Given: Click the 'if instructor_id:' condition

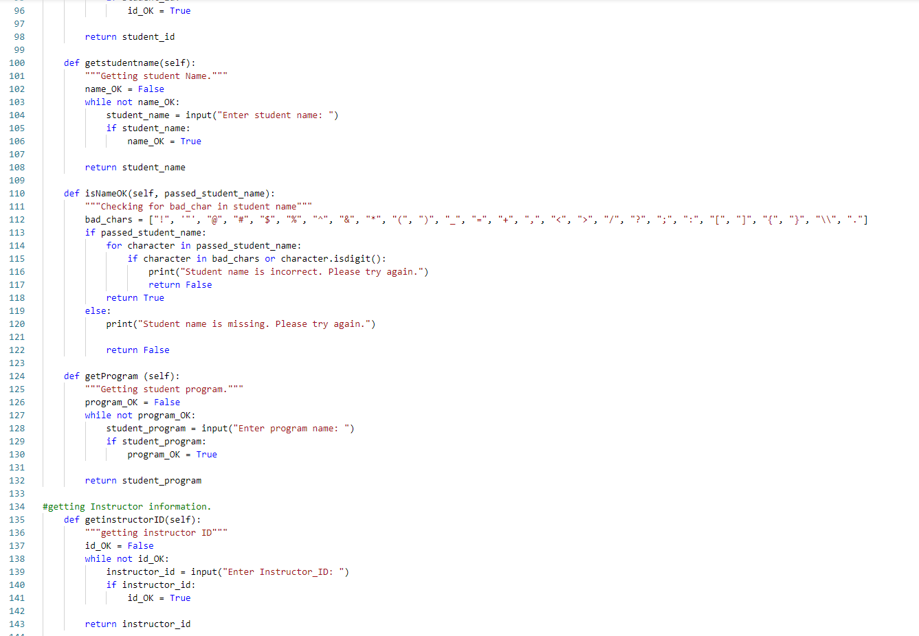Looking at the screenshot, I should click(151, 585).
